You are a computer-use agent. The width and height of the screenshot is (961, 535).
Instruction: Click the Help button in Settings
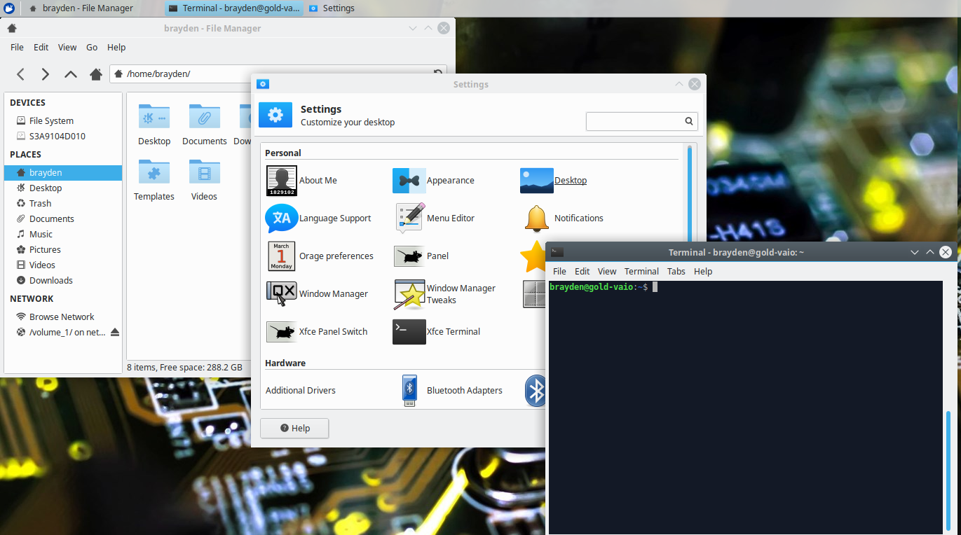[x=294, y=428]
